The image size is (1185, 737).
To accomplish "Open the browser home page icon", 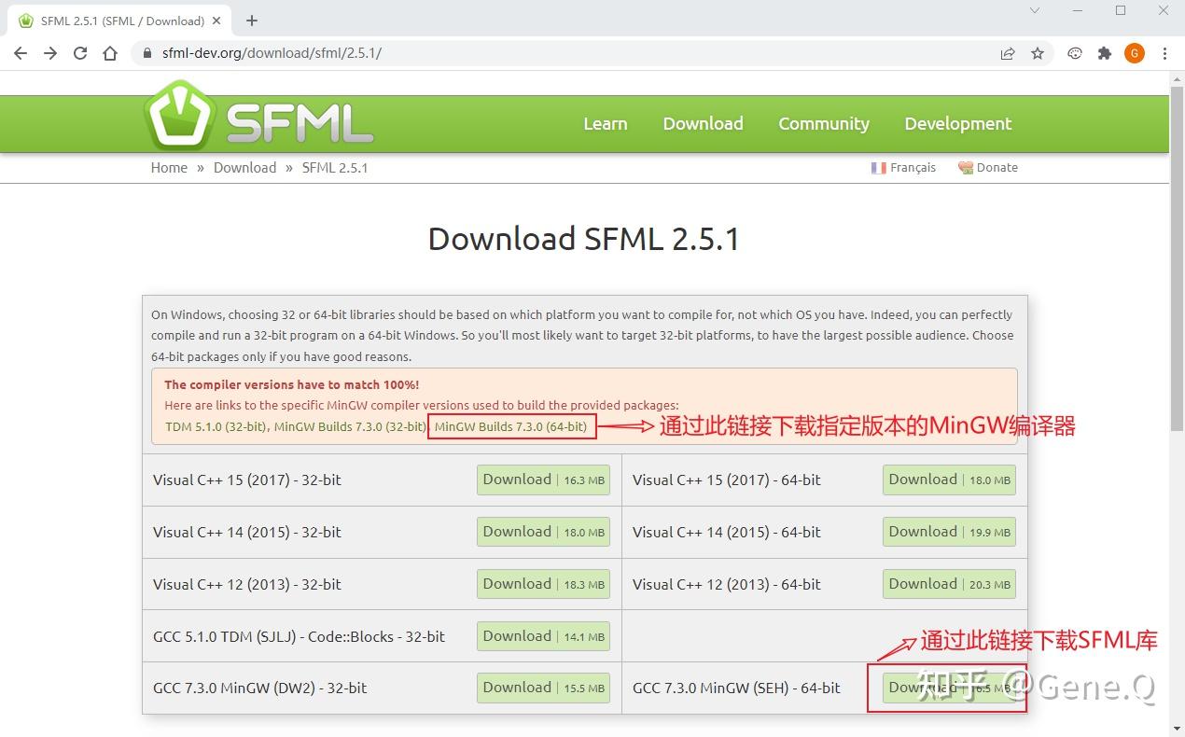I will 110,53.
